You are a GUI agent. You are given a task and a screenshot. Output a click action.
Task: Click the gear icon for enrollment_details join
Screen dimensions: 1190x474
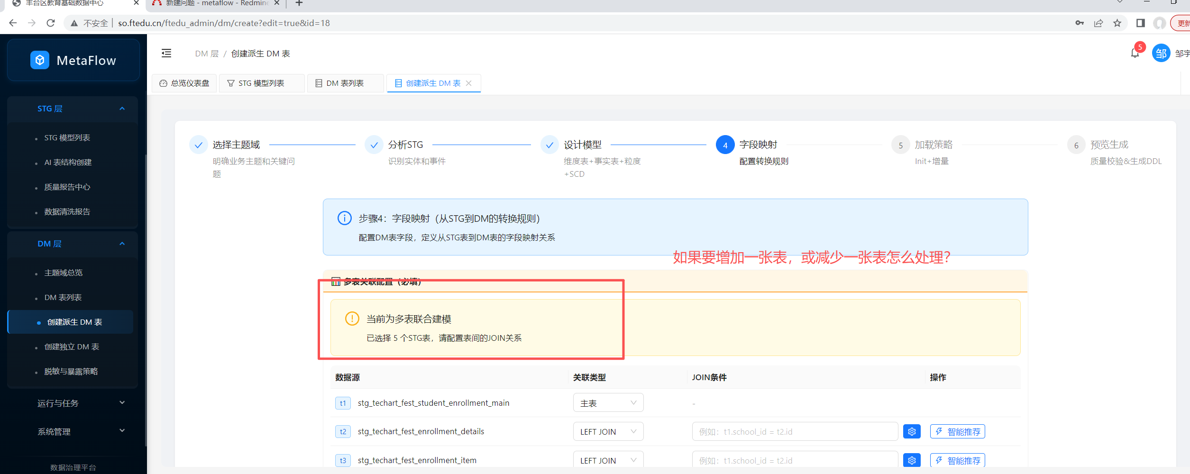pyautogui.click(x=911, y=431)
